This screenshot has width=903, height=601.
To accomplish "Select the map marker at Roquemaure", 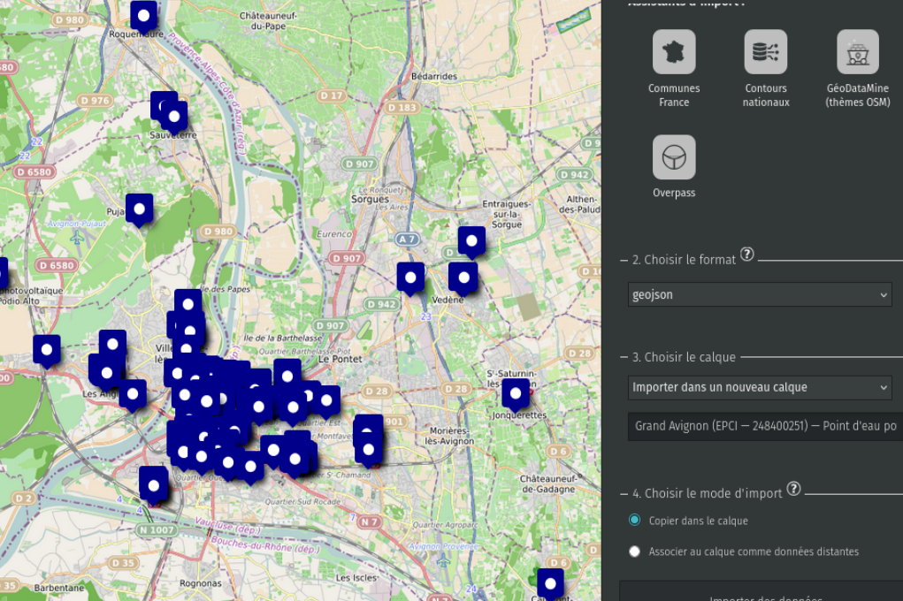I will coord(143,15).
